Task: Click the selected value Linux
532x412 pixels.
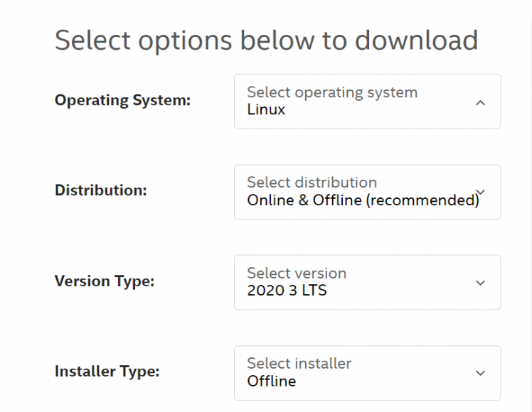Action: coord(266,110)
